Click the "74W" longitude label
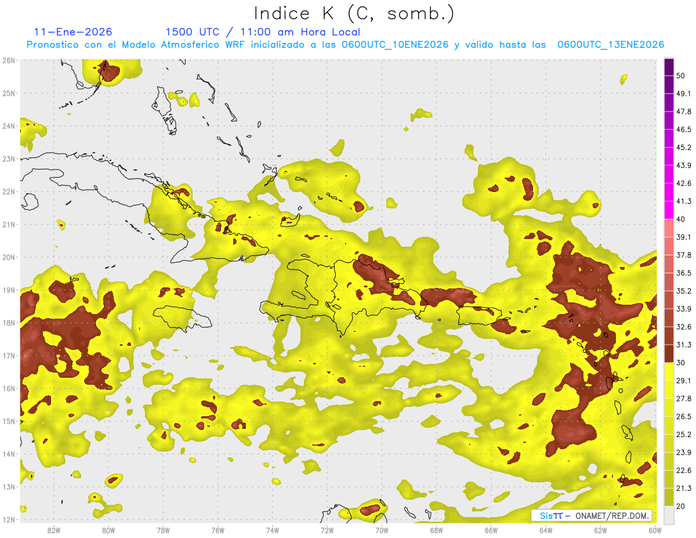The width and height of the screenshot is (696, 538). coord(272,530)
